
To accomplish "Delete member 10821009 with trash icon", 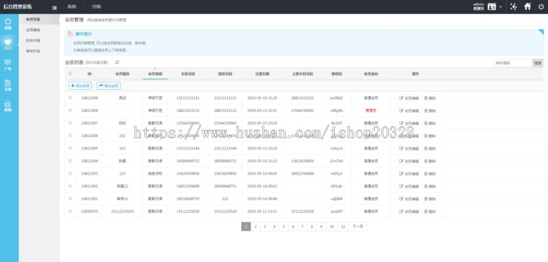I will coord(430,98).
